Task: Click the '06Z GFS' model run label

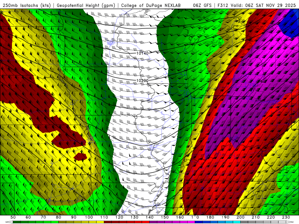Action: pyautogui.click(x=202, y=6)
